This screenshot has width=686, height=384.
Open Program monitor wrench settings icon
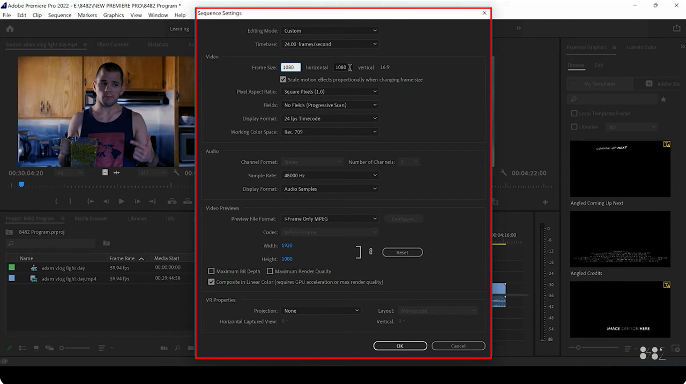tap(504, 172)
